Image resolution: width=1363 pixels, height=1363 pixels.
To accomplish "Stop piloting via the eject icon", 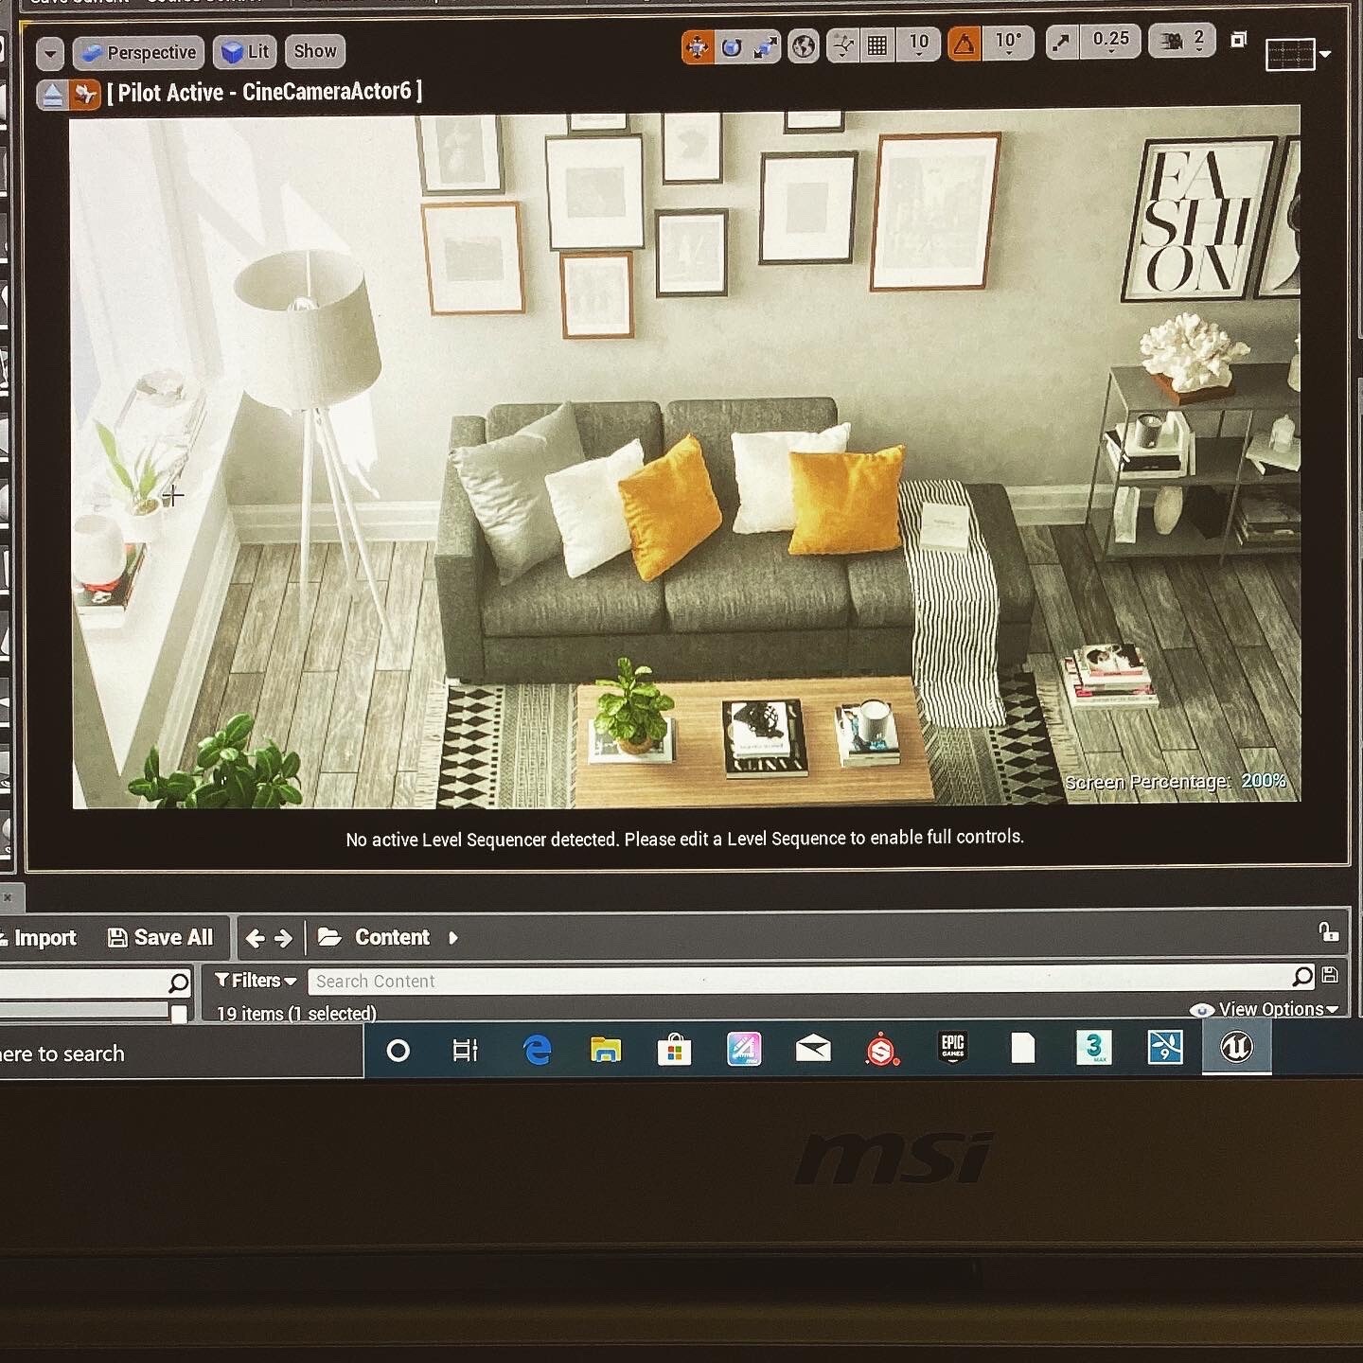I will point(52,93).
